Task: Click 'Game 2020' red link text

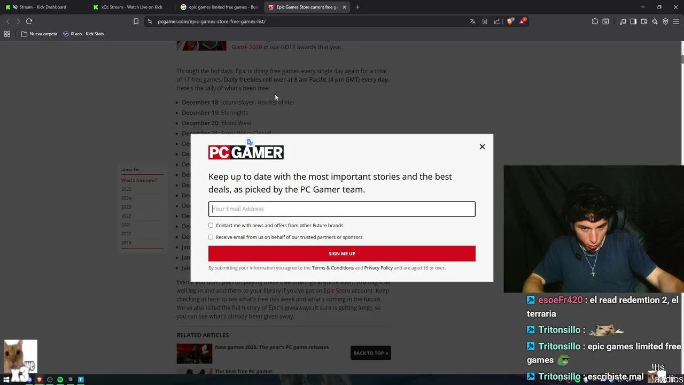Action: (247, 47)
